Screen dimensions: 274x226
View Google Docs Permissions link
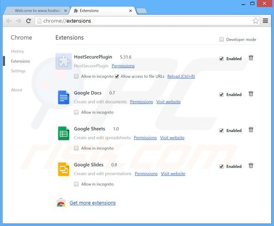142,102
